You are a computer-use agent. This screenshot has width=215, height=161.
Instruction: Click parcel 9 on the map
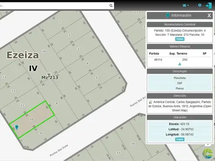click(x=41, y=133)
